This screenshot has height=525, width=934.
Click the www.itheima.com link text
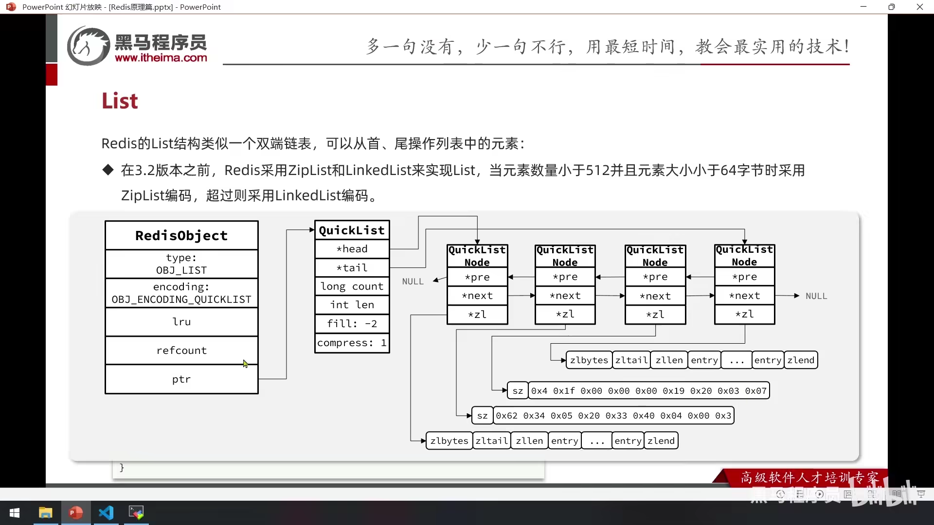[161, 58]
